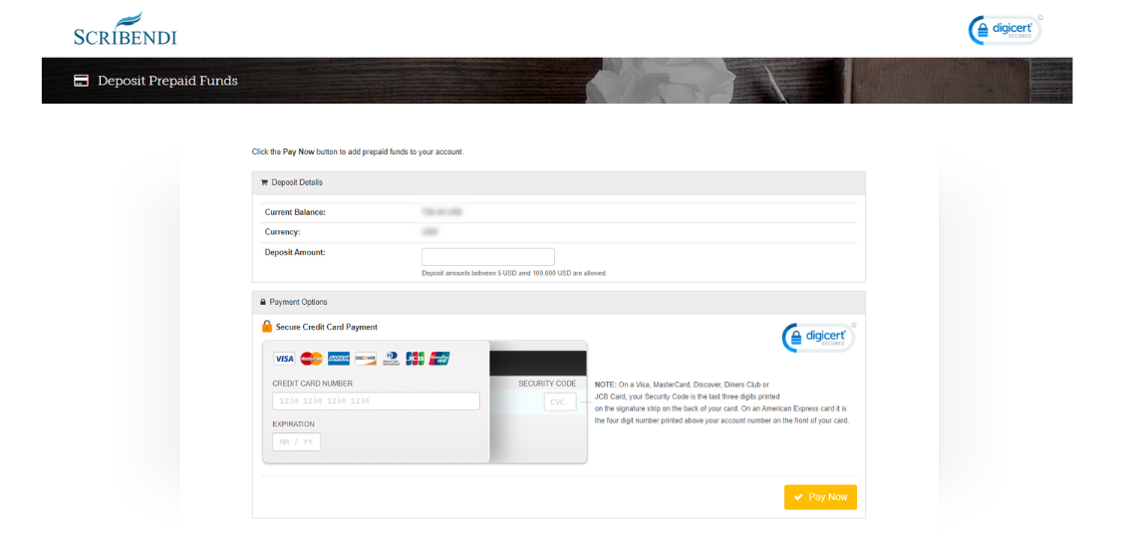Focus the MM / YY expiration field
1127x537 pixels.
pyautogui.click(x=296, y=442)
